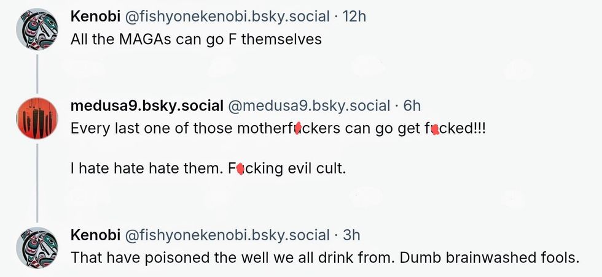Click the 3h timestamp
Image resolution: width=602 pixels, height=277 pixels.
(x=351, y=235)
